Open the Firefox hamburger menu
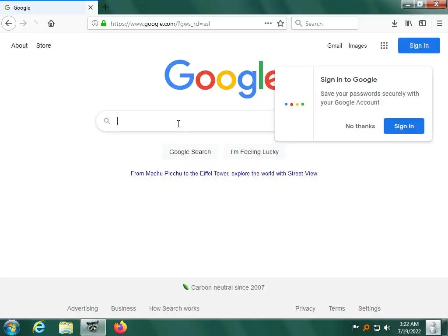The image size is (448, 336). coord(440,23)
